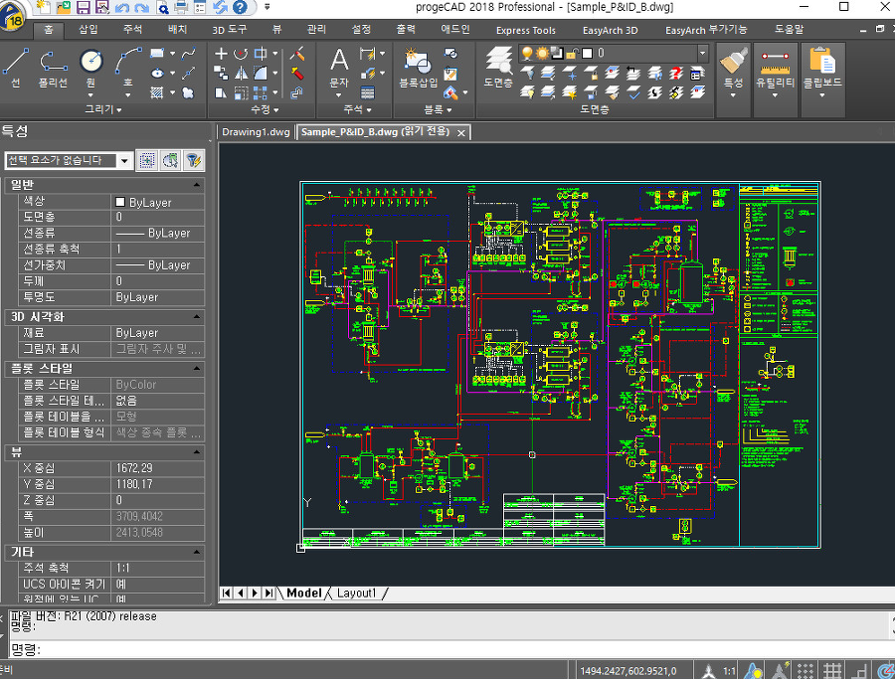Expand the 그리기 (Draw) panel
Image resolution: width=895 pixels, height=679 pixels.
point(103,109)
